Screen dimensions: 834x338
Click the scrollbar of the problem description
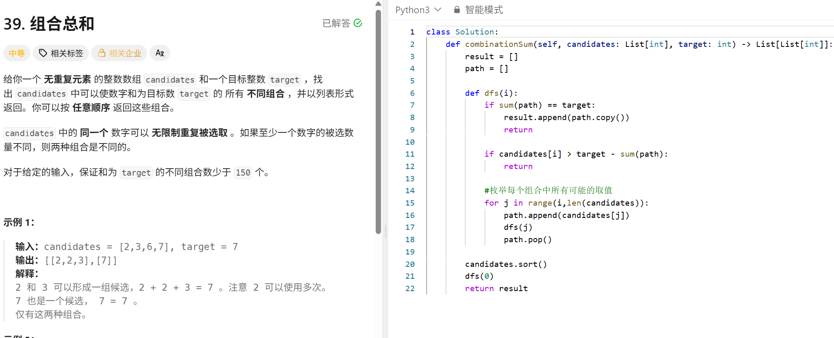pyautogui.click(x=378, y=121)
